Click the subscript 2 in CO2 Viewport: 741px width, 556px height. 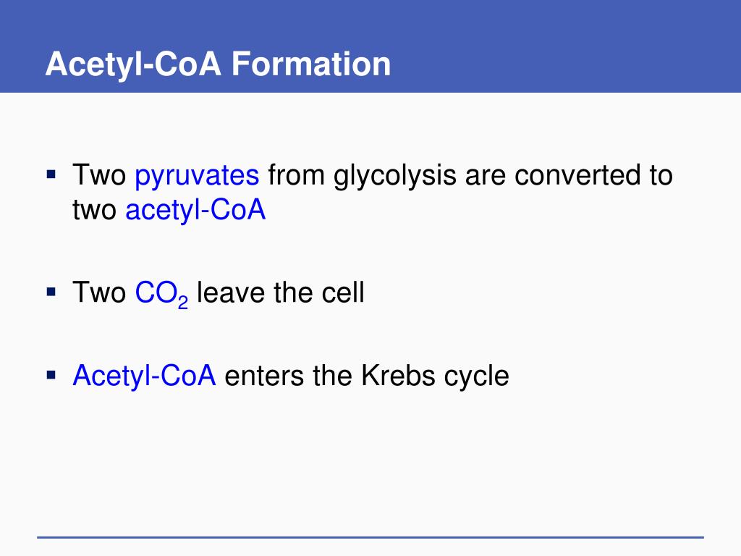[x=183, y=303]
